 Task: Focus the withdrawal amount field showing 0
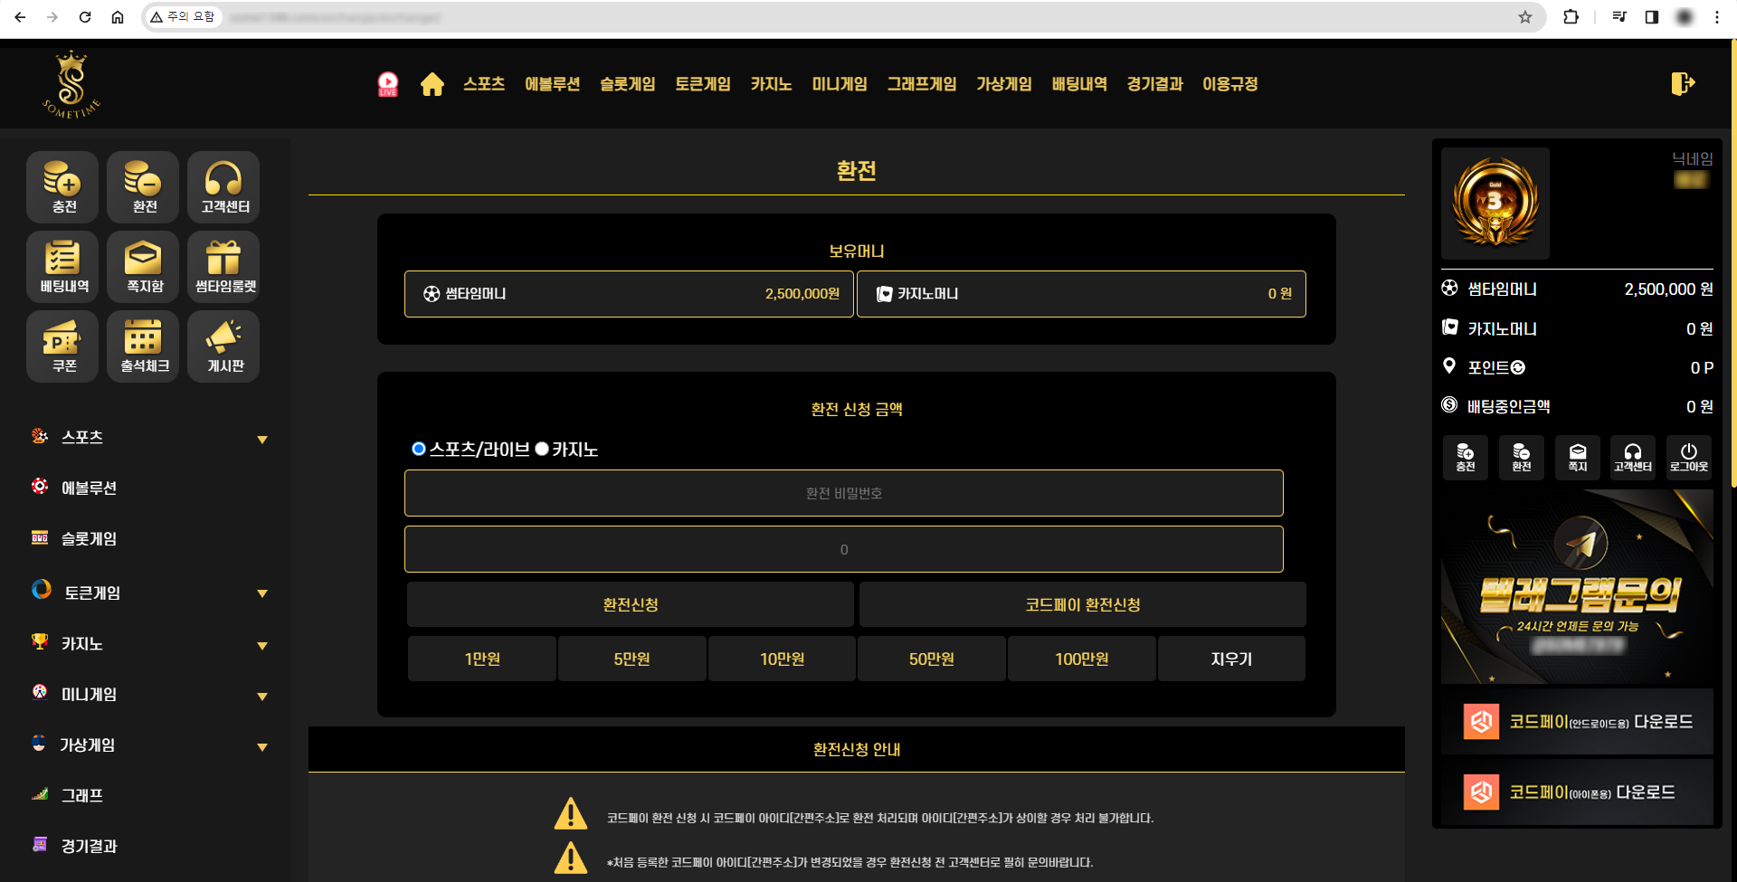coord(844,549)
